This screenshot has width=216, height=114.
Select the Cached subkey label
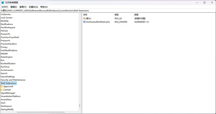[x=7, y=90]
